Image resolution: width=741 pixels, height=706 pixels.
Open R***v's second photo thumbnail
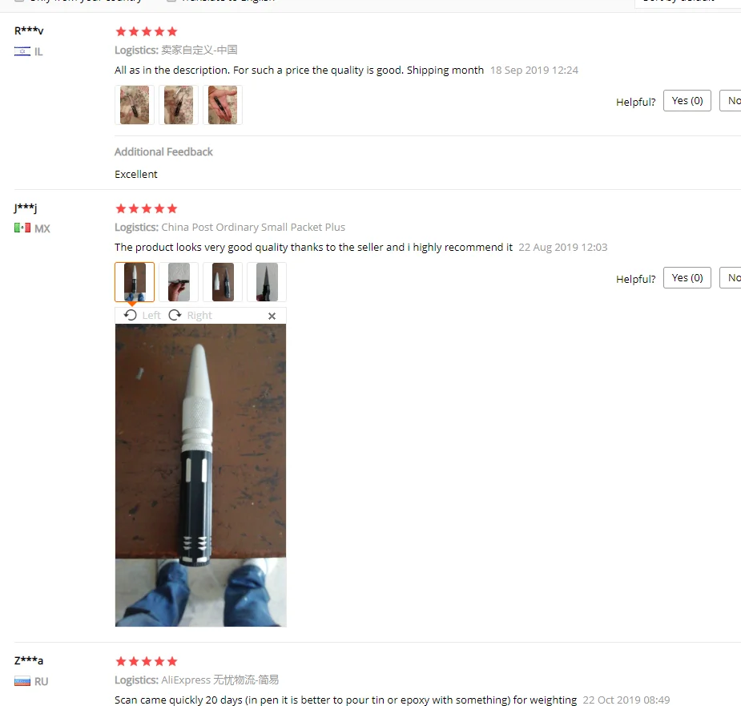(x=179, y=105)
